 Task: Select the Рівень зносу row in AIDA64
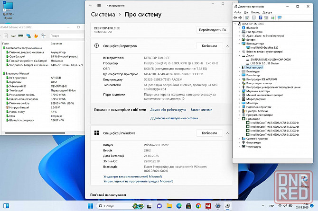[43, 112]
